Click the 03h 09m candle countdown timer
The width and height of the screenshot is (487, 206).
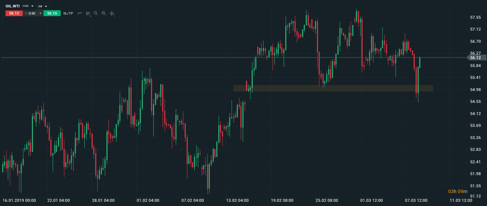(458, 191)
